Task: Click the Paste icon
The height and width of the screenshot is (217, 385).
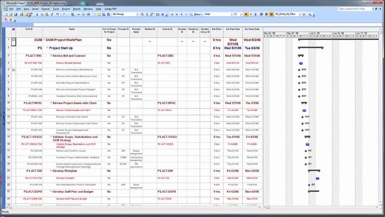Action: (47, 14)
